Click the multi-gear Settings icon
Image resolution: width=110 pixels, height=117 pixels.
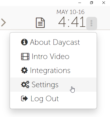pos(25,85)
